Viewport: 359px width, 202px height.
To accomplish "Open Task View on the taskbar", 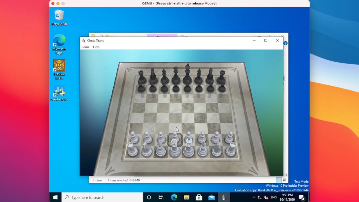I will (x=161, y=197).
